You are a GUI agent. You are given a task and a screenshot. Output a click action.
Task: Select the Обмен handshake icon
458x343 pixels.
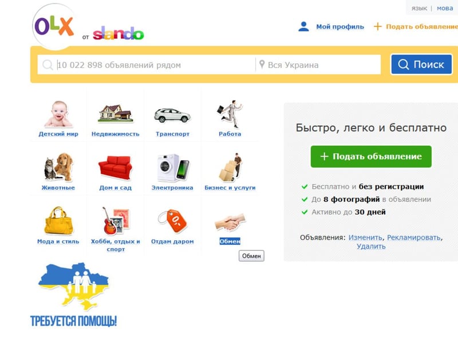[x=230, y=222]
